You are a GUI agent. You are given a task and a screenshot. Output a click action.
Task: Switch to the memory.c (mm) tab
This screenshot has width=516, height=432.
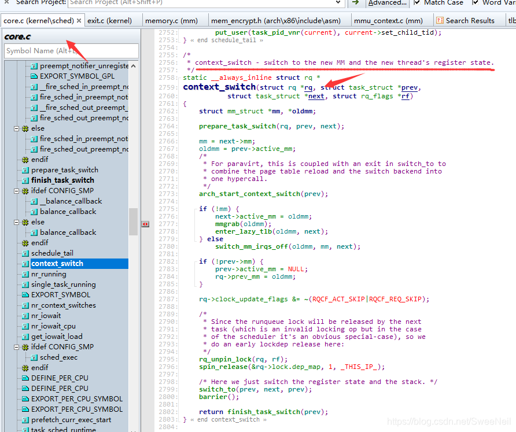(x=171, y=21)
